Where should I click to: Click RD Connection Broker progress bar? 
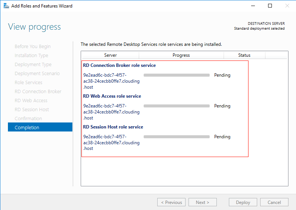point(176,75)
